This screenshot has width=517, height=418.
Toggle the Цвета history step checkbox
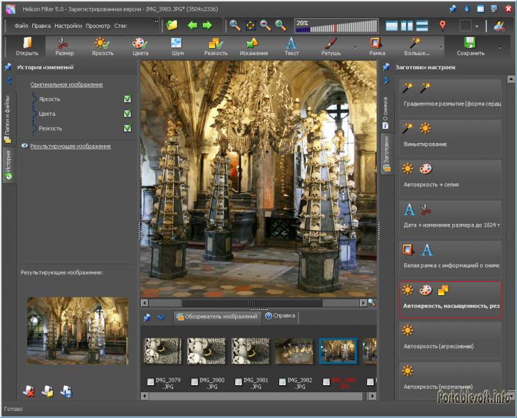[127, 114]
